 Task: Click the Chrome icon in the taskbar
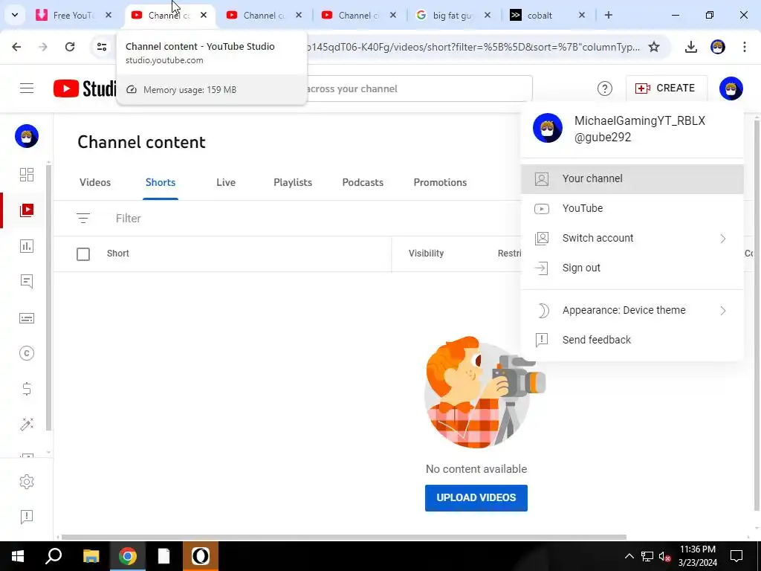128,556
